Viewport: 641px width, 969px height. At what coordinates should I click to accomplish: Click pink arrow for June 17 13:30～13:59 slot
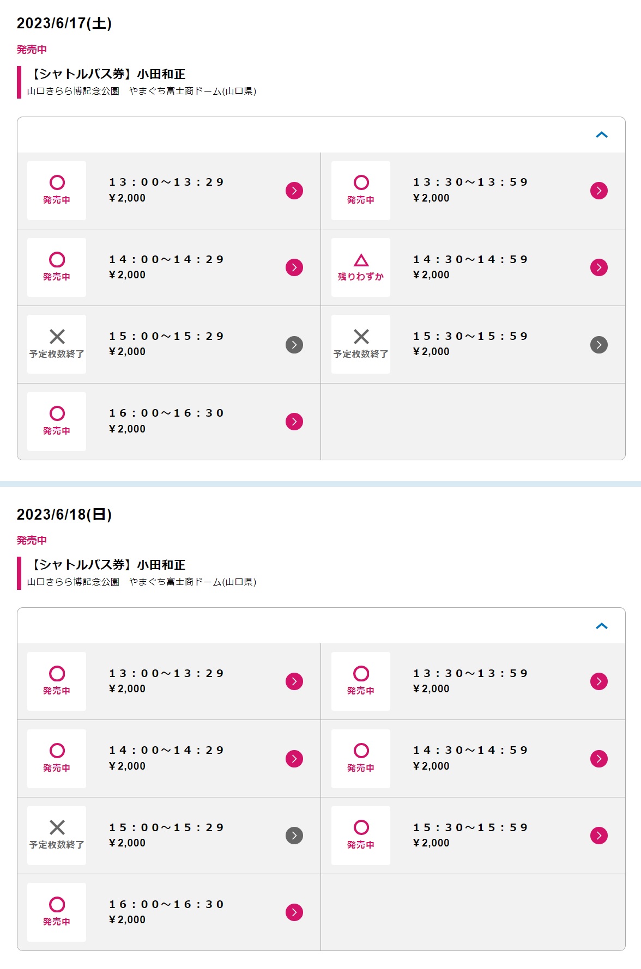click(x=599, y=191)
